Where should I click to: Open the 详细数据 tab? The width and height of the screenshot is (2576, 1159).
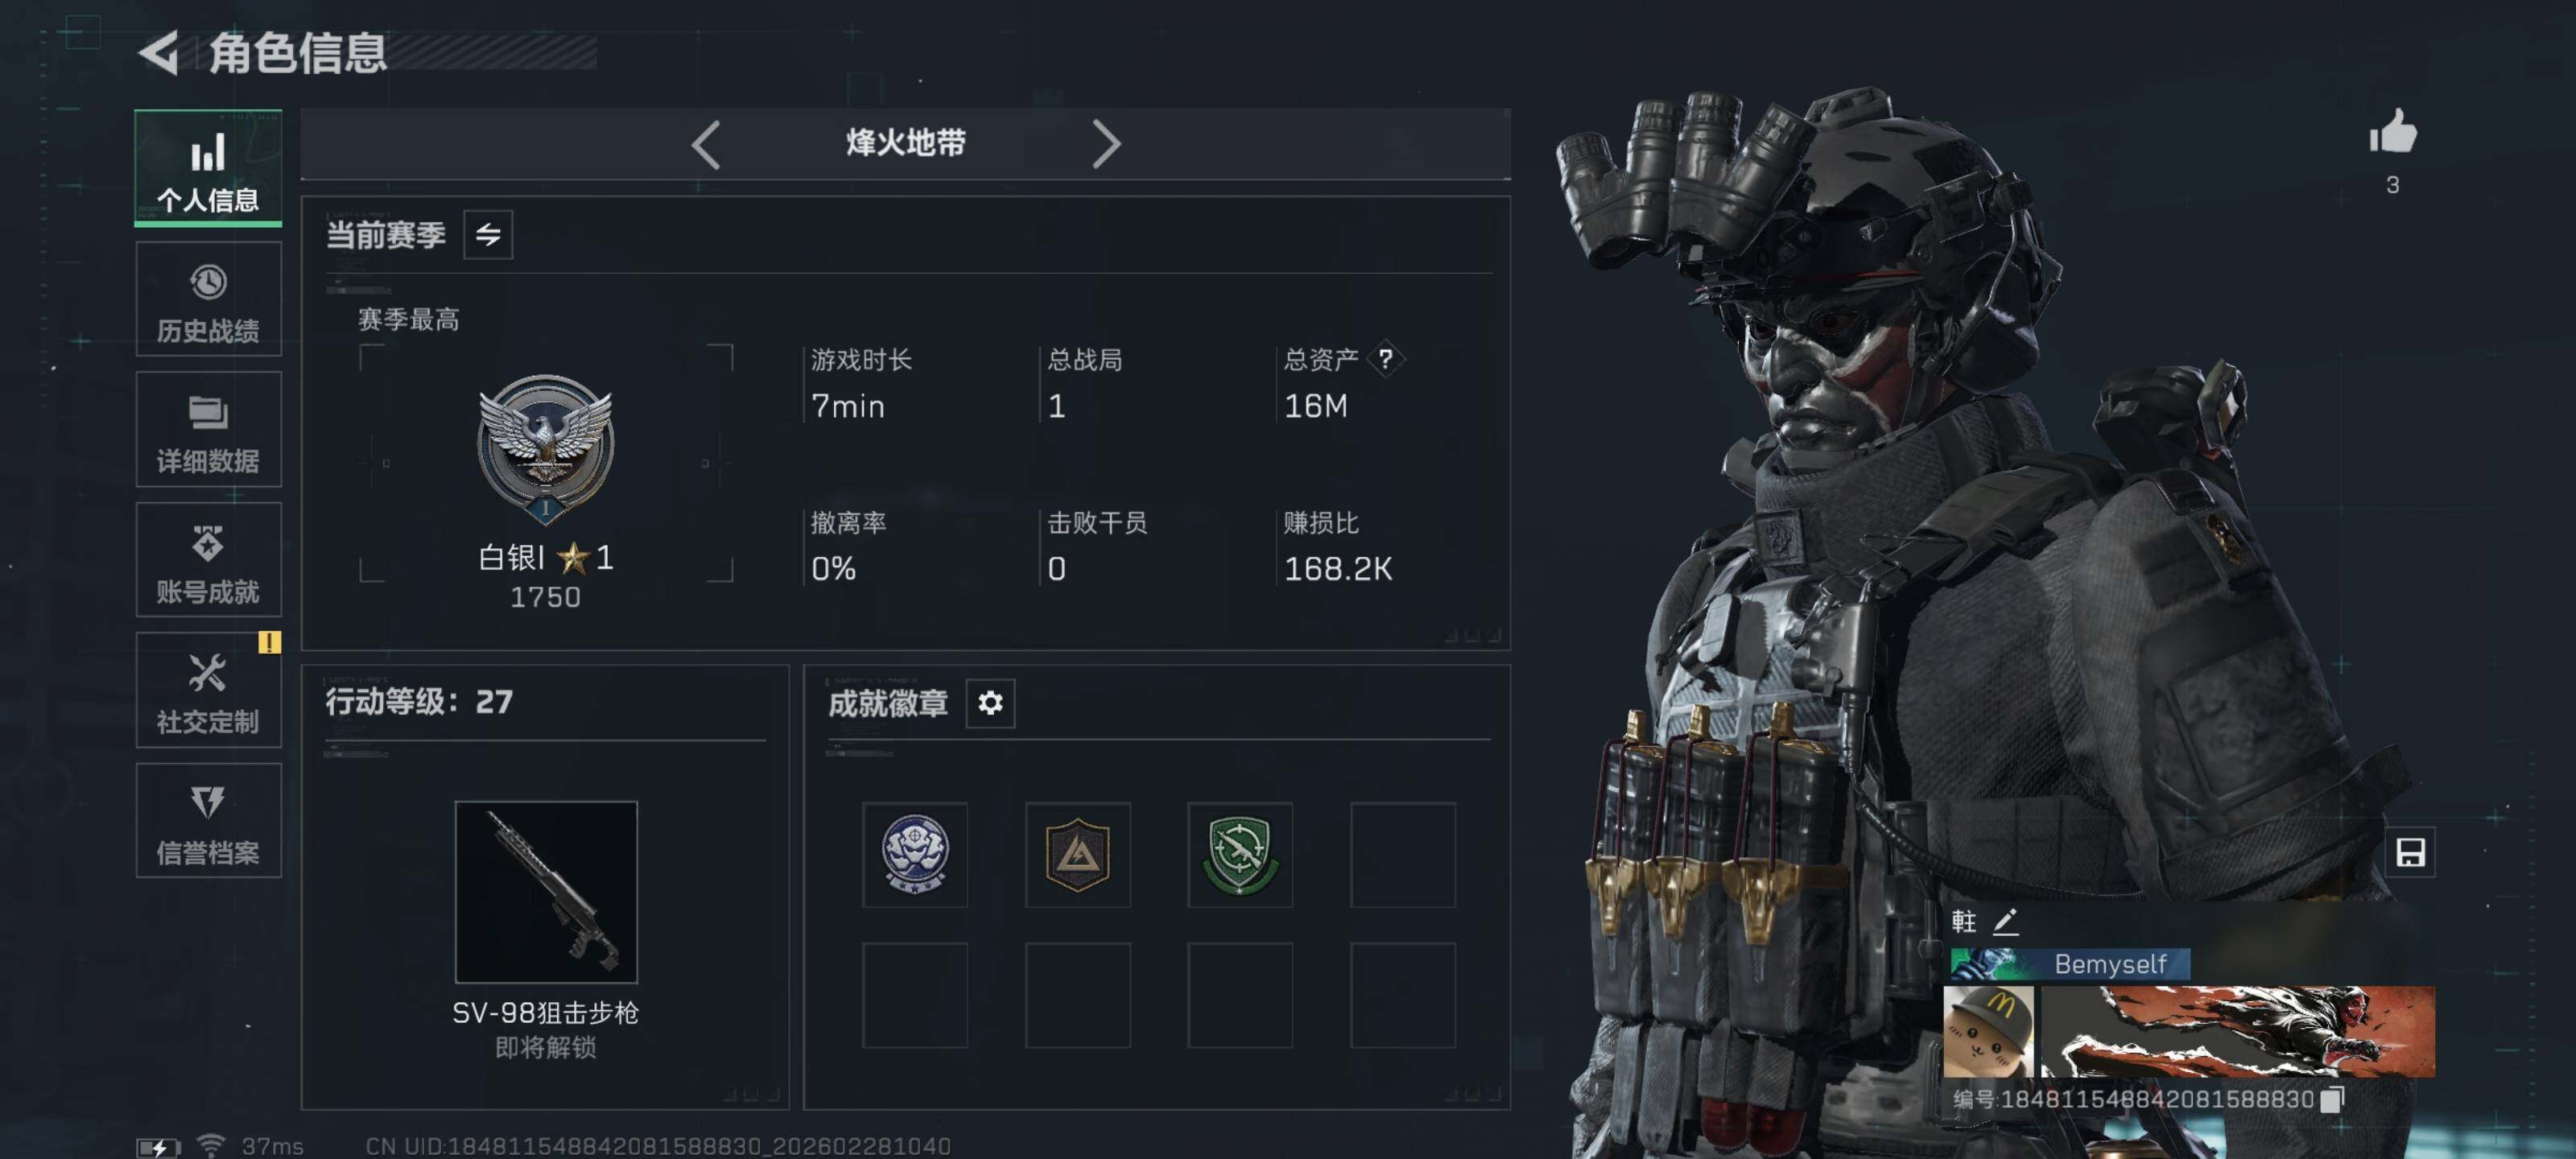tap(208, 430)
